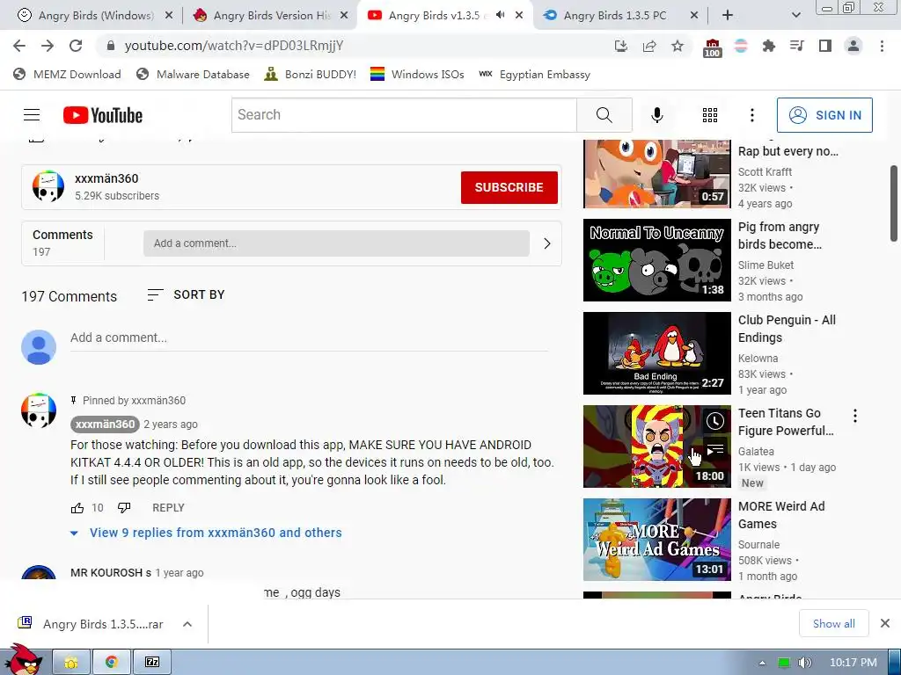
Task: Like the pinned xxxmän360 comment
Action: (x=77, y=508)
